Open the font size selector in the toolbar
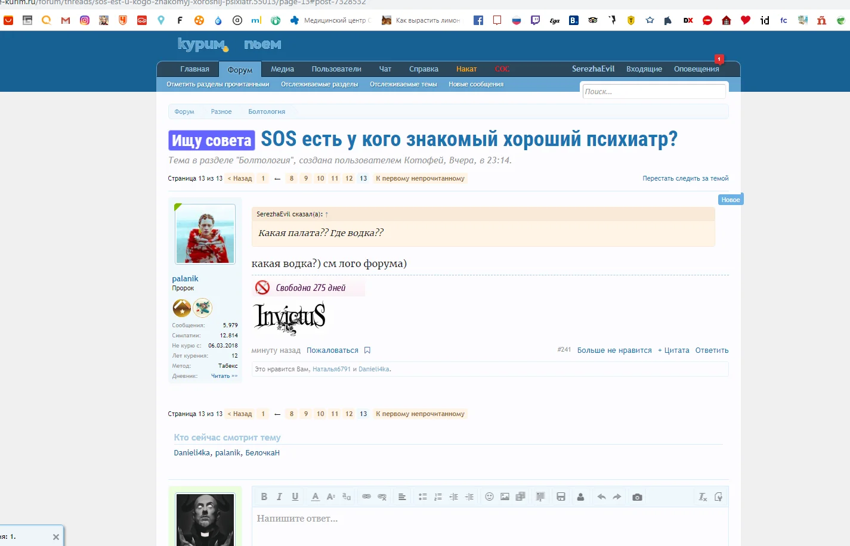850x546 pixels. tap(330, 496)
